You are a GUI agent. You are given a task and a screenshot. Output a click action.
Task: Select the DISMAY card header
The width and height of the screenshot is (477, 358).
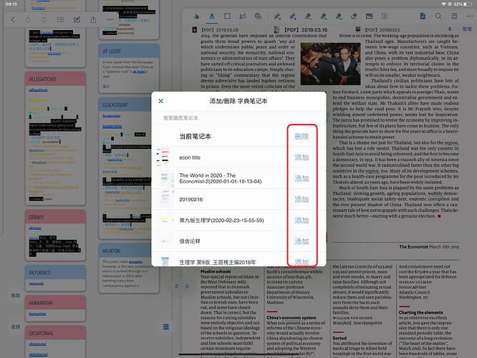point(55,217)
